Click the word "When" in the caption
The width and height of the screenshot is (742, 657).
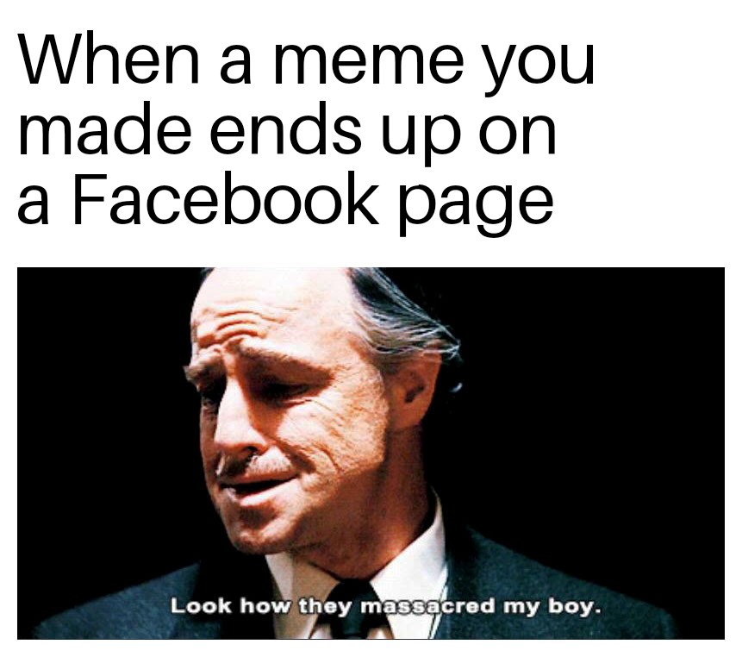click(x=109, y=59)
